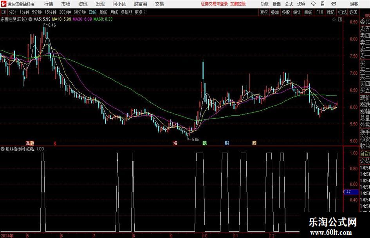Click the 5.05 low price label
Image resolution: width=370 pixels, height=238 pixels.
[195, 140]
